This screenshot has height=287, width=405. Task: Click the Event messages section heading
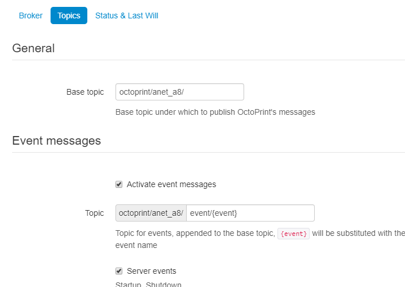[56, 141]
